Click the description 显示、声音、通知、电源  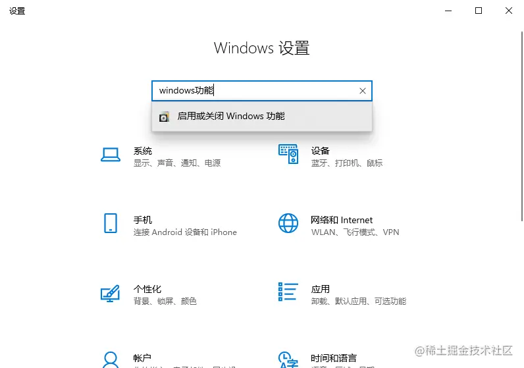(x=177, y=163)
